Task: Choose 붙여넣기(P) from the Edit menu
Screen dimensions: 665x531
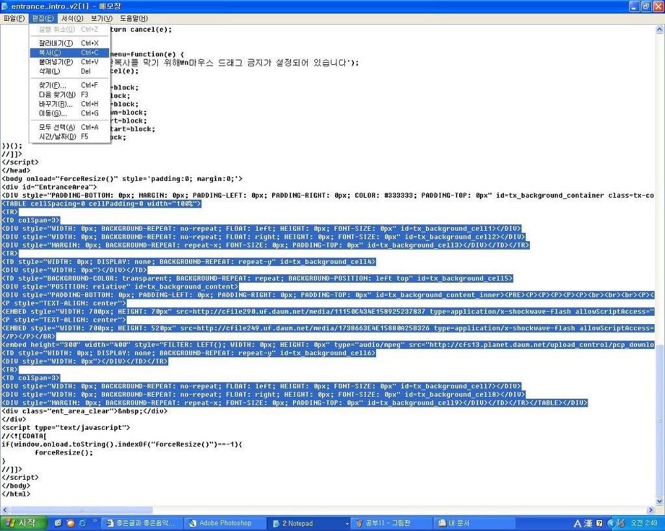Action: pyautogui.click(x=69, y=62)
